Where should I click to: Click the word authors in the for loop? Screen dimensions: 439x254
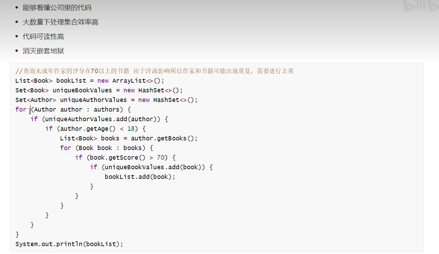(106, 109)
